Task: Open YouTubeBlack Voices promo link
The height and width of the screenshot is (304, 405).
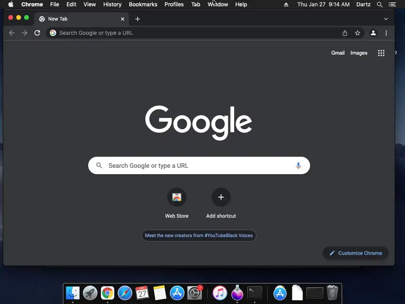Action: pos(199,236)
